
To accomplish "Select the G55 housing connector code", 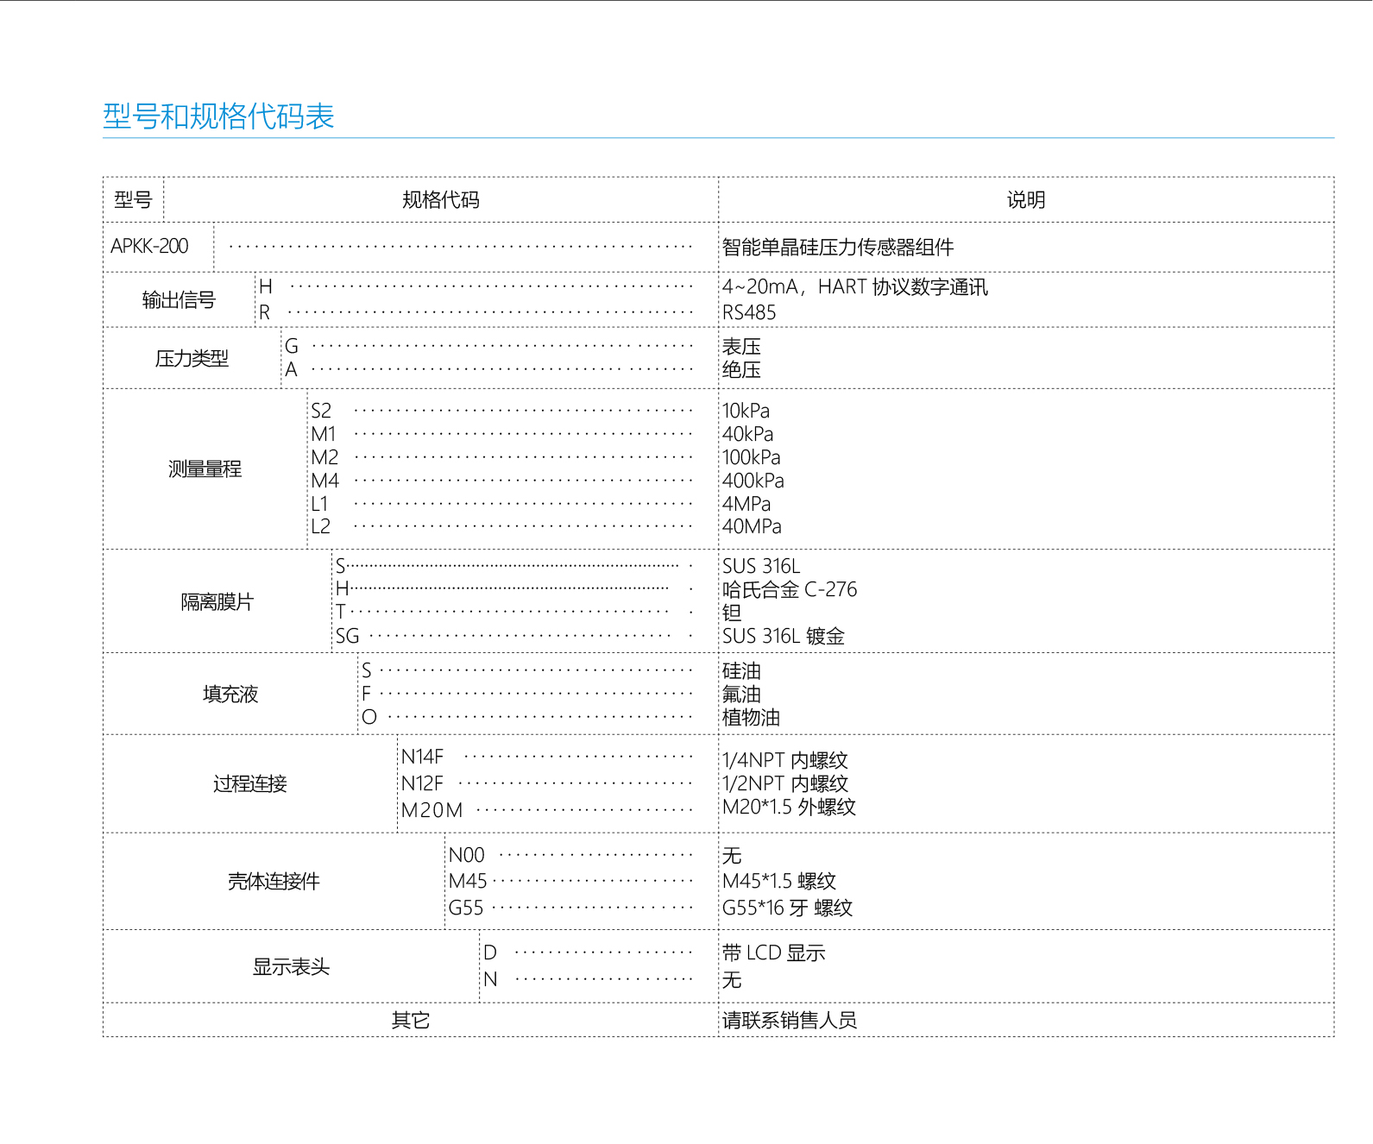I will point(466,908).
